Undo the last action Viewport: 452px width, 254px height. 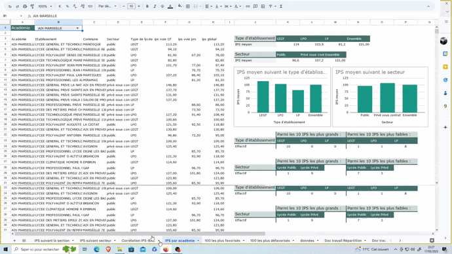point(10,7)
